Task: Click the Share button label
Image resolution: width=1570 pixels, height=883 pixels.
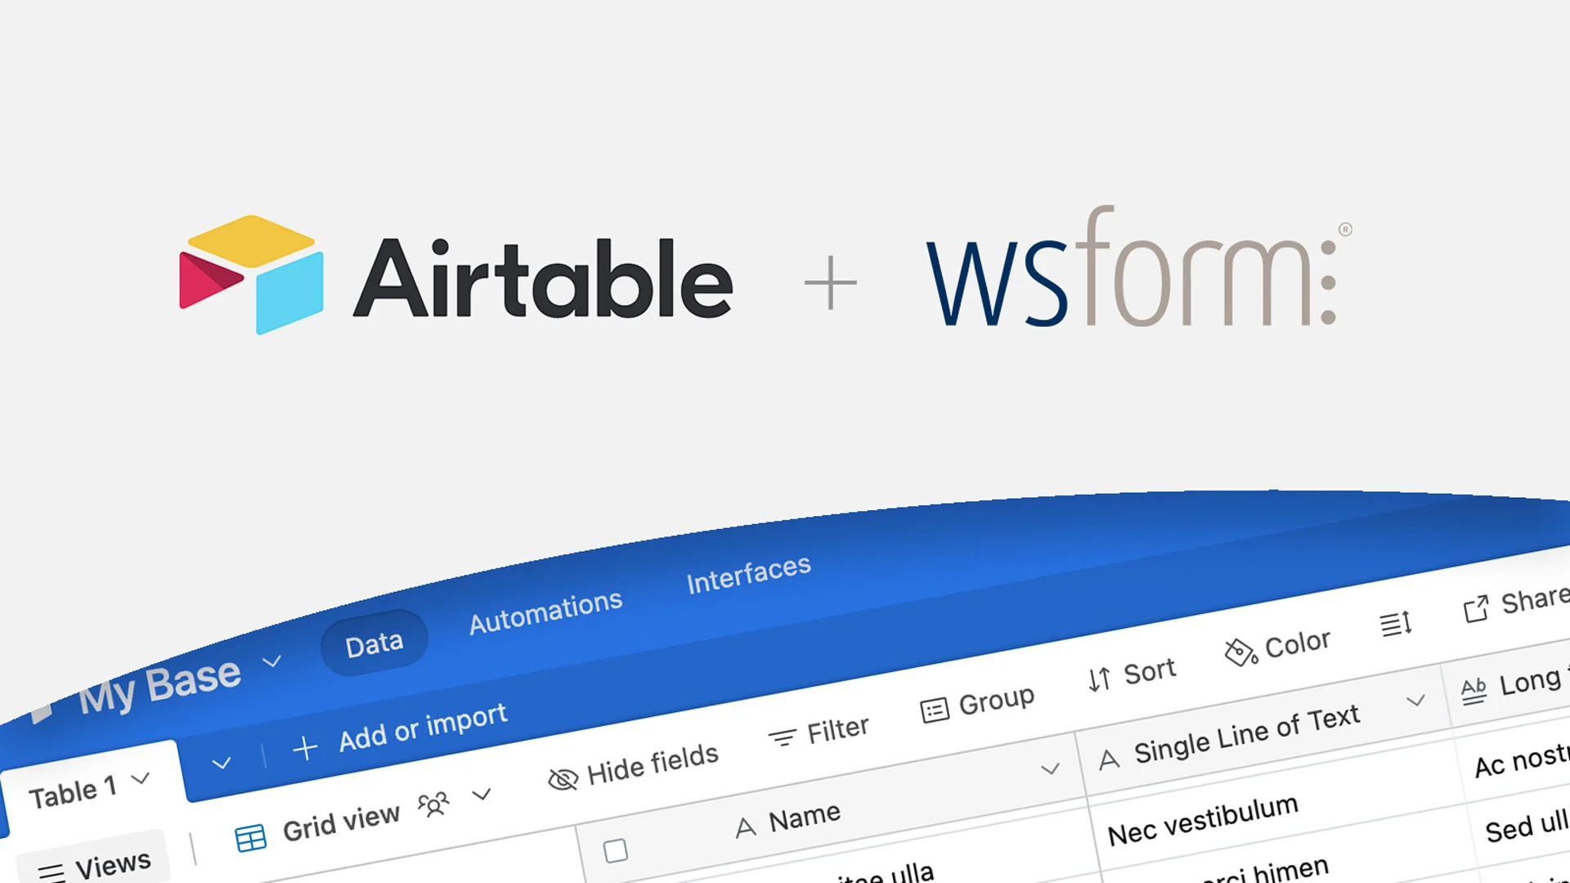Action: pyautogui.click(x=1535, y=599)
